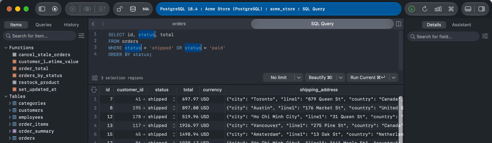The height and width of the screenshot is (143, 492).
Task: Switch to the orders editor tab
Action: pyautogui.click(x=179, y=24)
